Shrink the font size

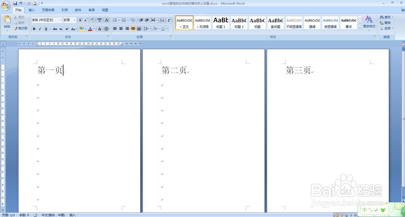tap(86, 20)
